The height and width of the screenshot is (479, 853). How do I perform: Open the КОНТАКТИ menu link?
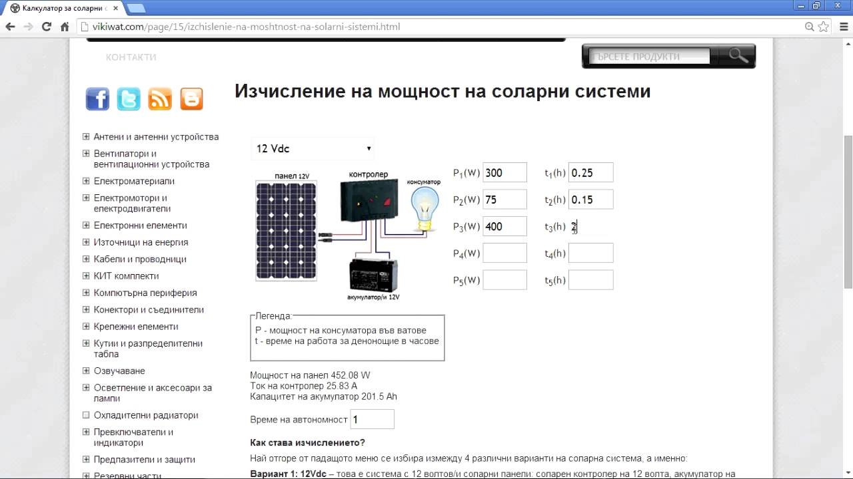point(131,57)
